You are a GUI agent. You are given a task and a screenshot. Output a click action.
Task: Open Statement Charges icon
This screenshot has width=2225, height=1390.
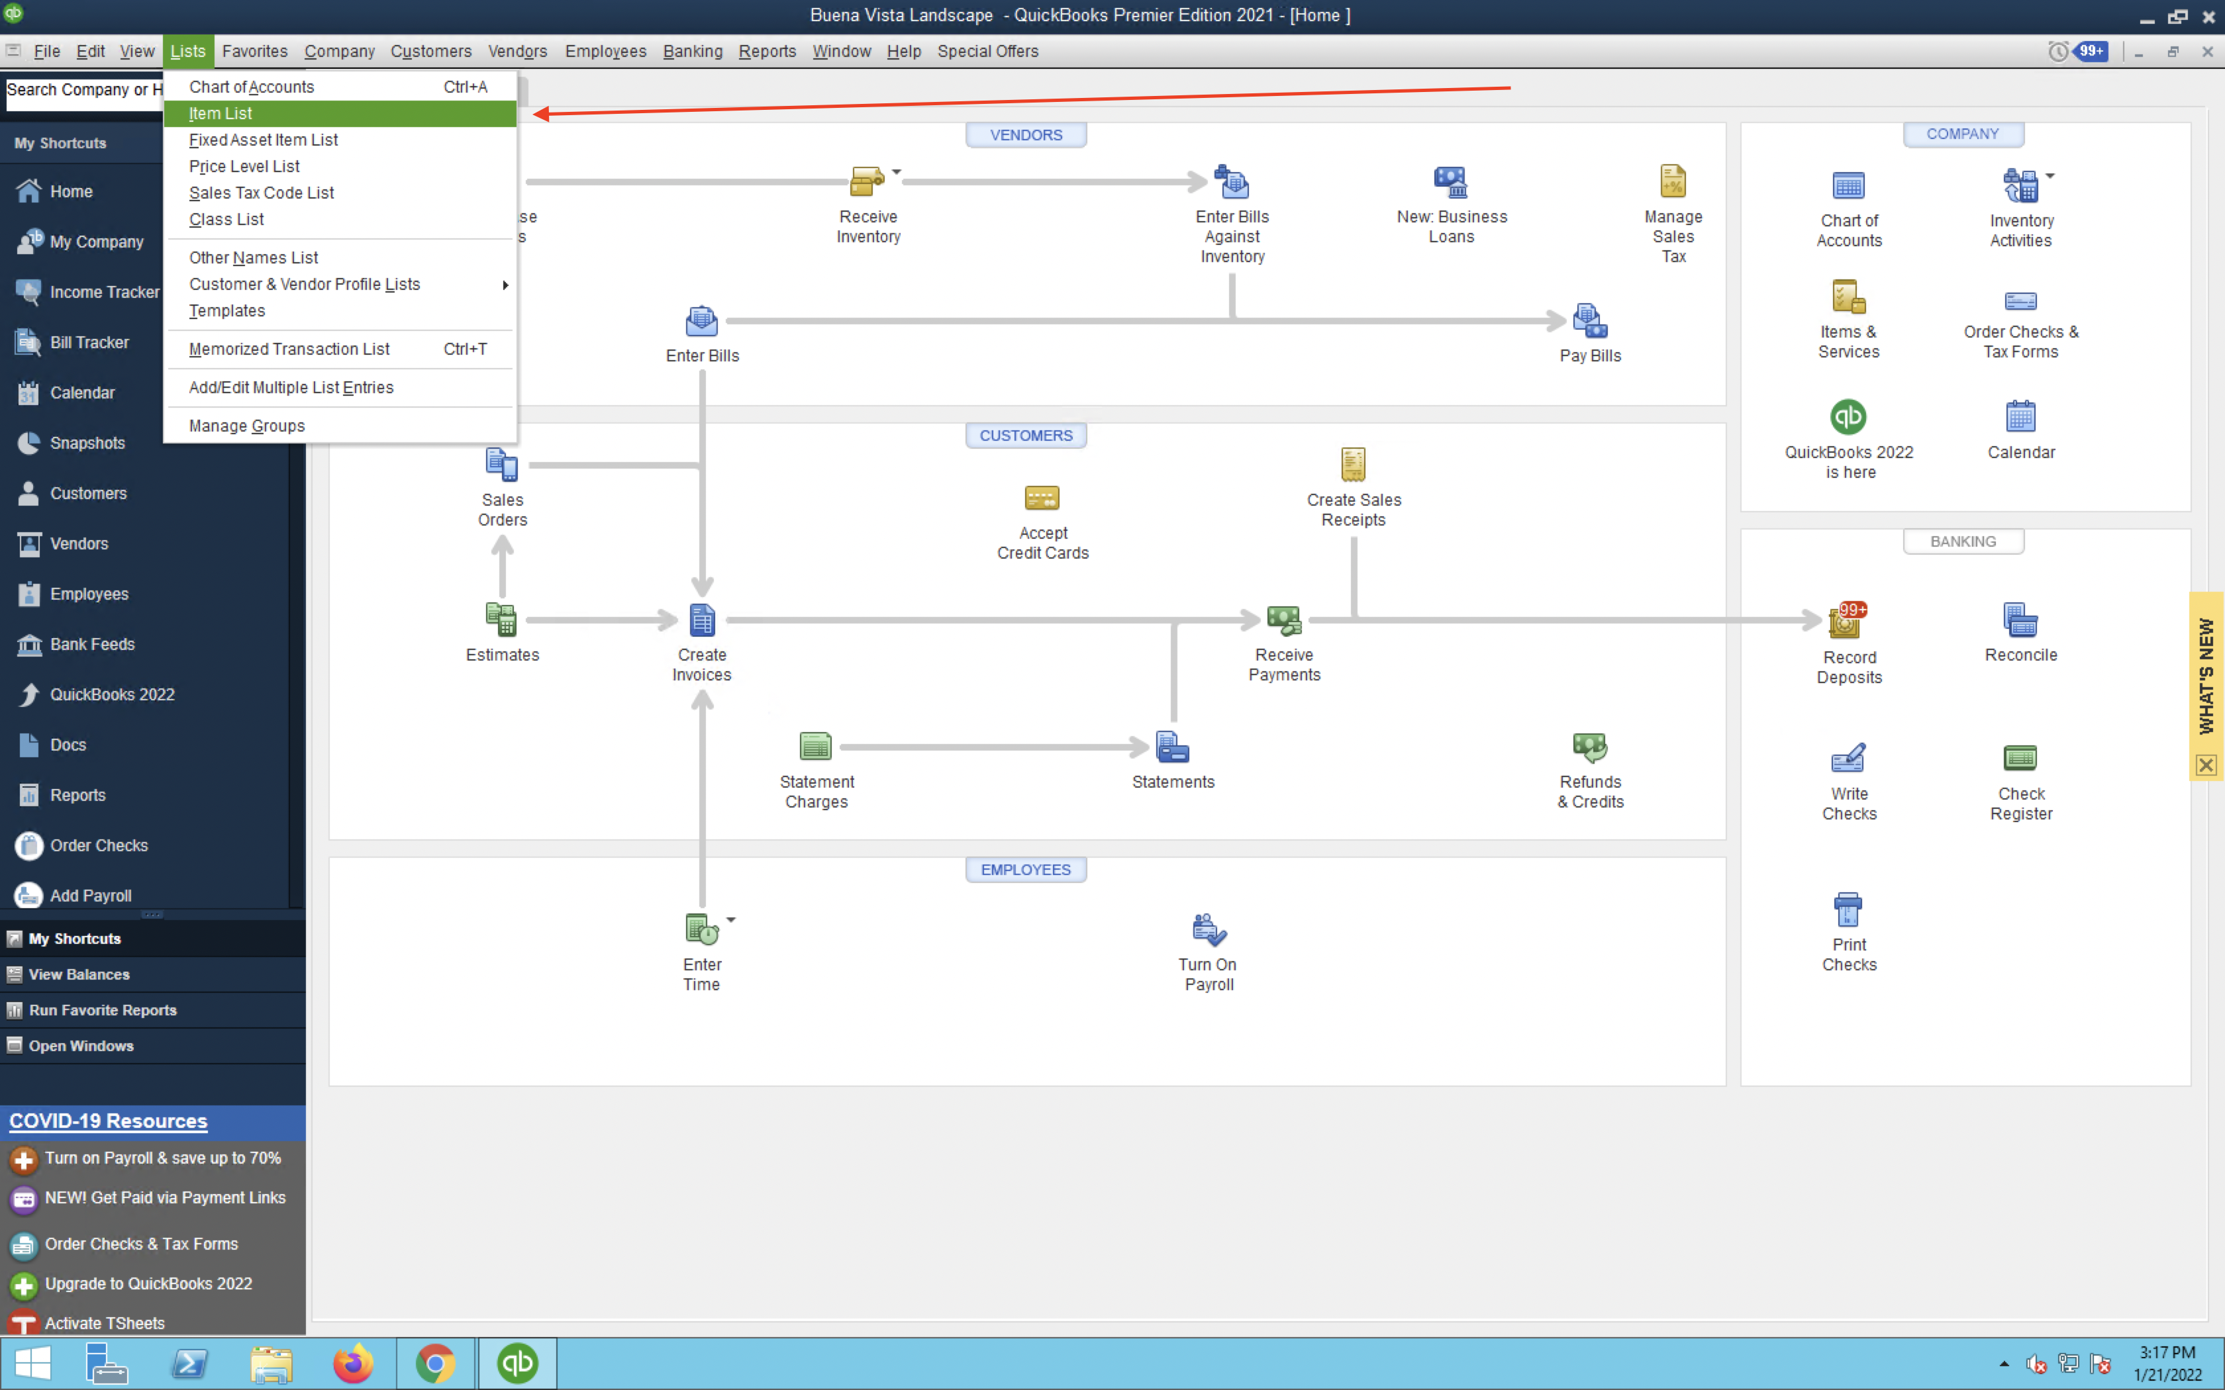(816, 747)
